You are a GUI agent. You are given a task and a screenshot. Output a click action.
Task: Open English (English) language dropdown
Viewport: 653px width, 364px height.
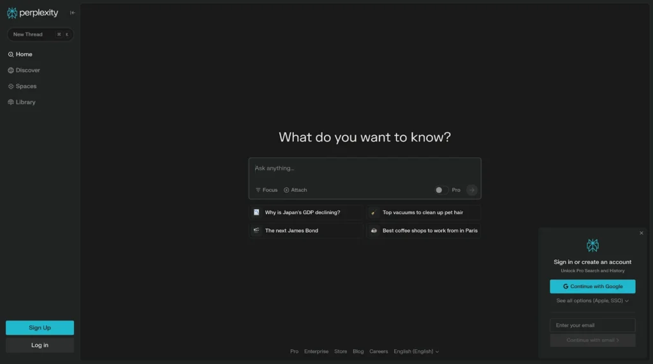click(x=416, y=351)
